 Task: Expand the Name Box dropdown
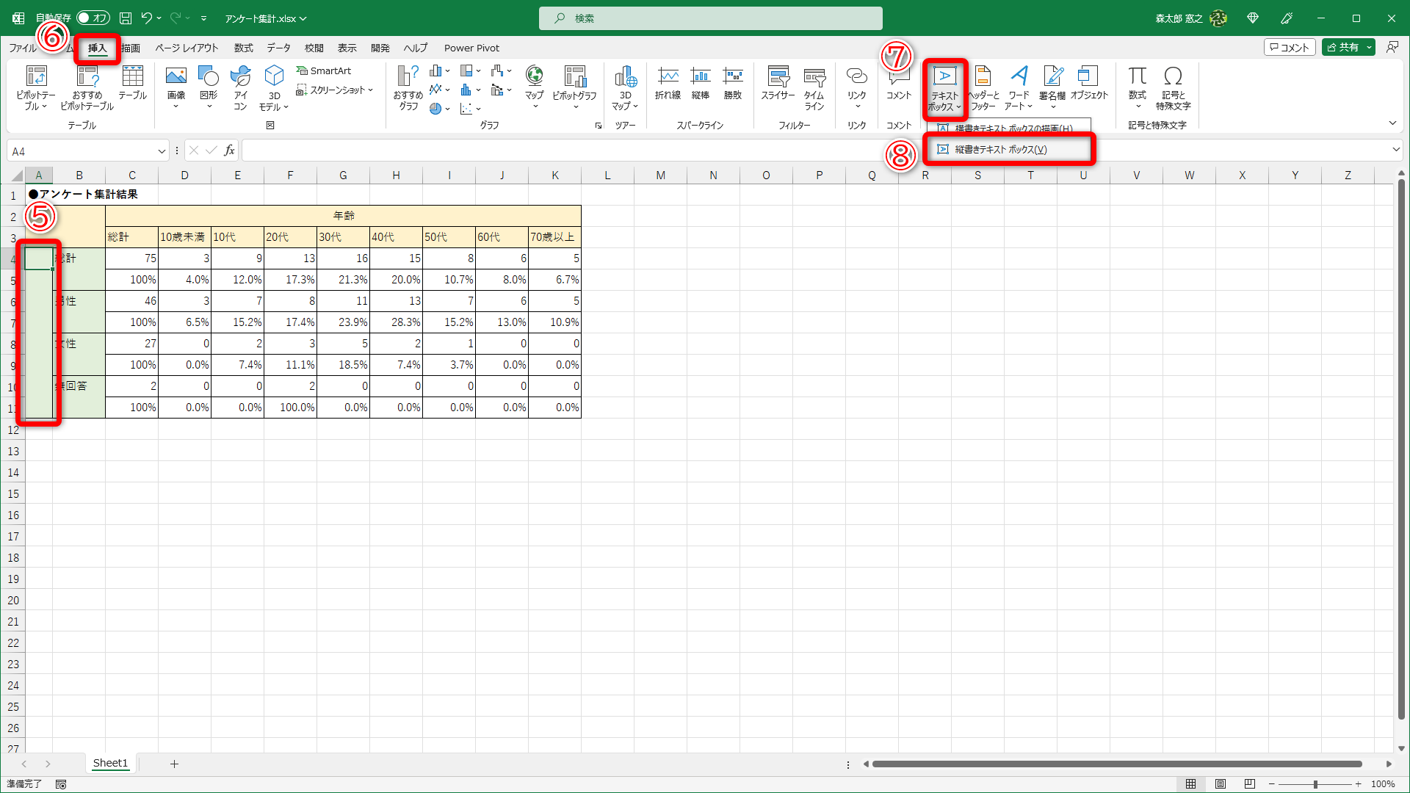(162, 151)
